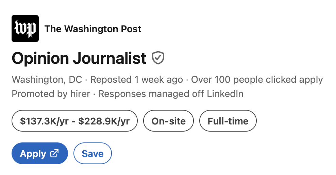This screenshot has height=175, width=336.
Task: Click the Opinion Journalist job title
Action: 79,58
